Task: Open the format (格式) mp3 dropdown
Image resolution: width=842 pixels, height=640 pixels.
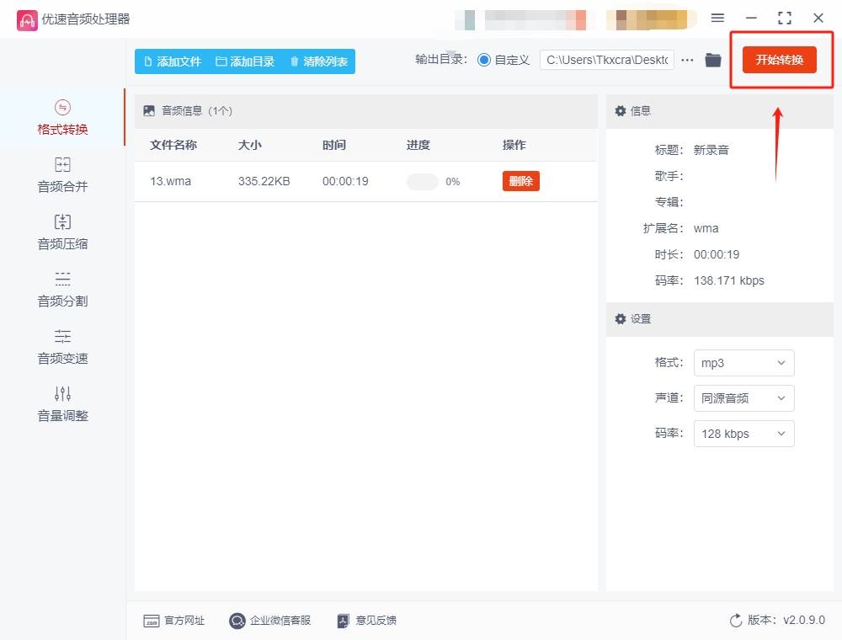Action: click(x=743, y=363)
